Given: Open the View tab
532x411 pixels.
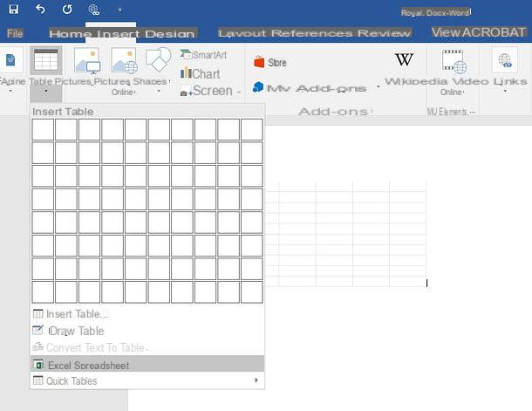Looking at the screenshot, I should [446, 32].
